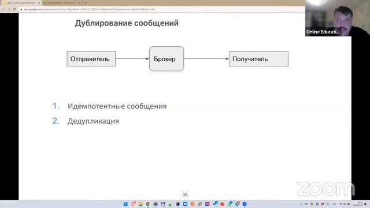
Task: Click the slide title Дублирование сообщений
Action: coord(127,23)
